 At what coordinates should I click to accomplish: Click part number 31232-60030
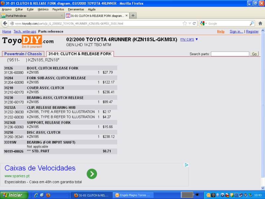coord(14,117)
